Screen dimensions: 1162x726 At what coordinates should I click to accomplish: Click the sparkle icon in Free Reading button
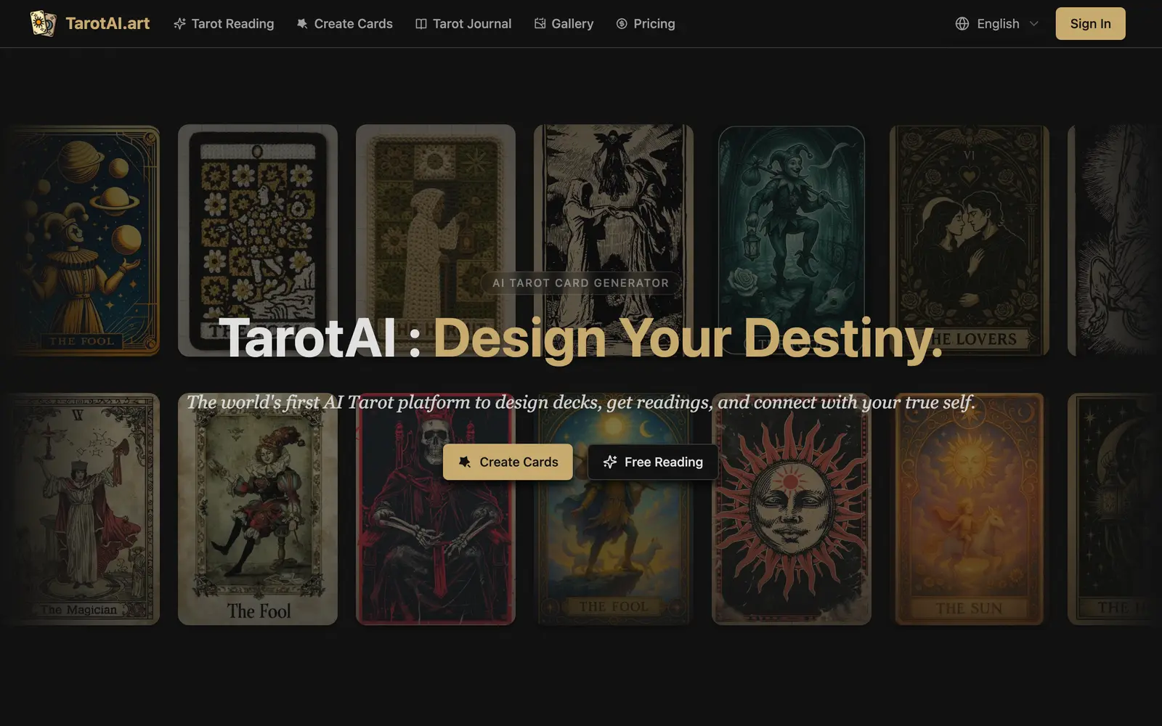610,462
